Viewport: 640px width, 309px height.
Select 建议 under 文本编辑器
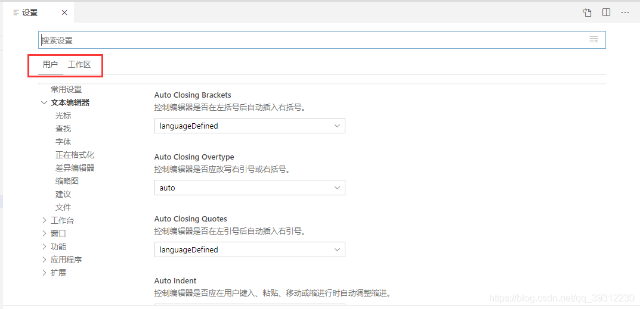pyautogui.click(x=63, y=194)
